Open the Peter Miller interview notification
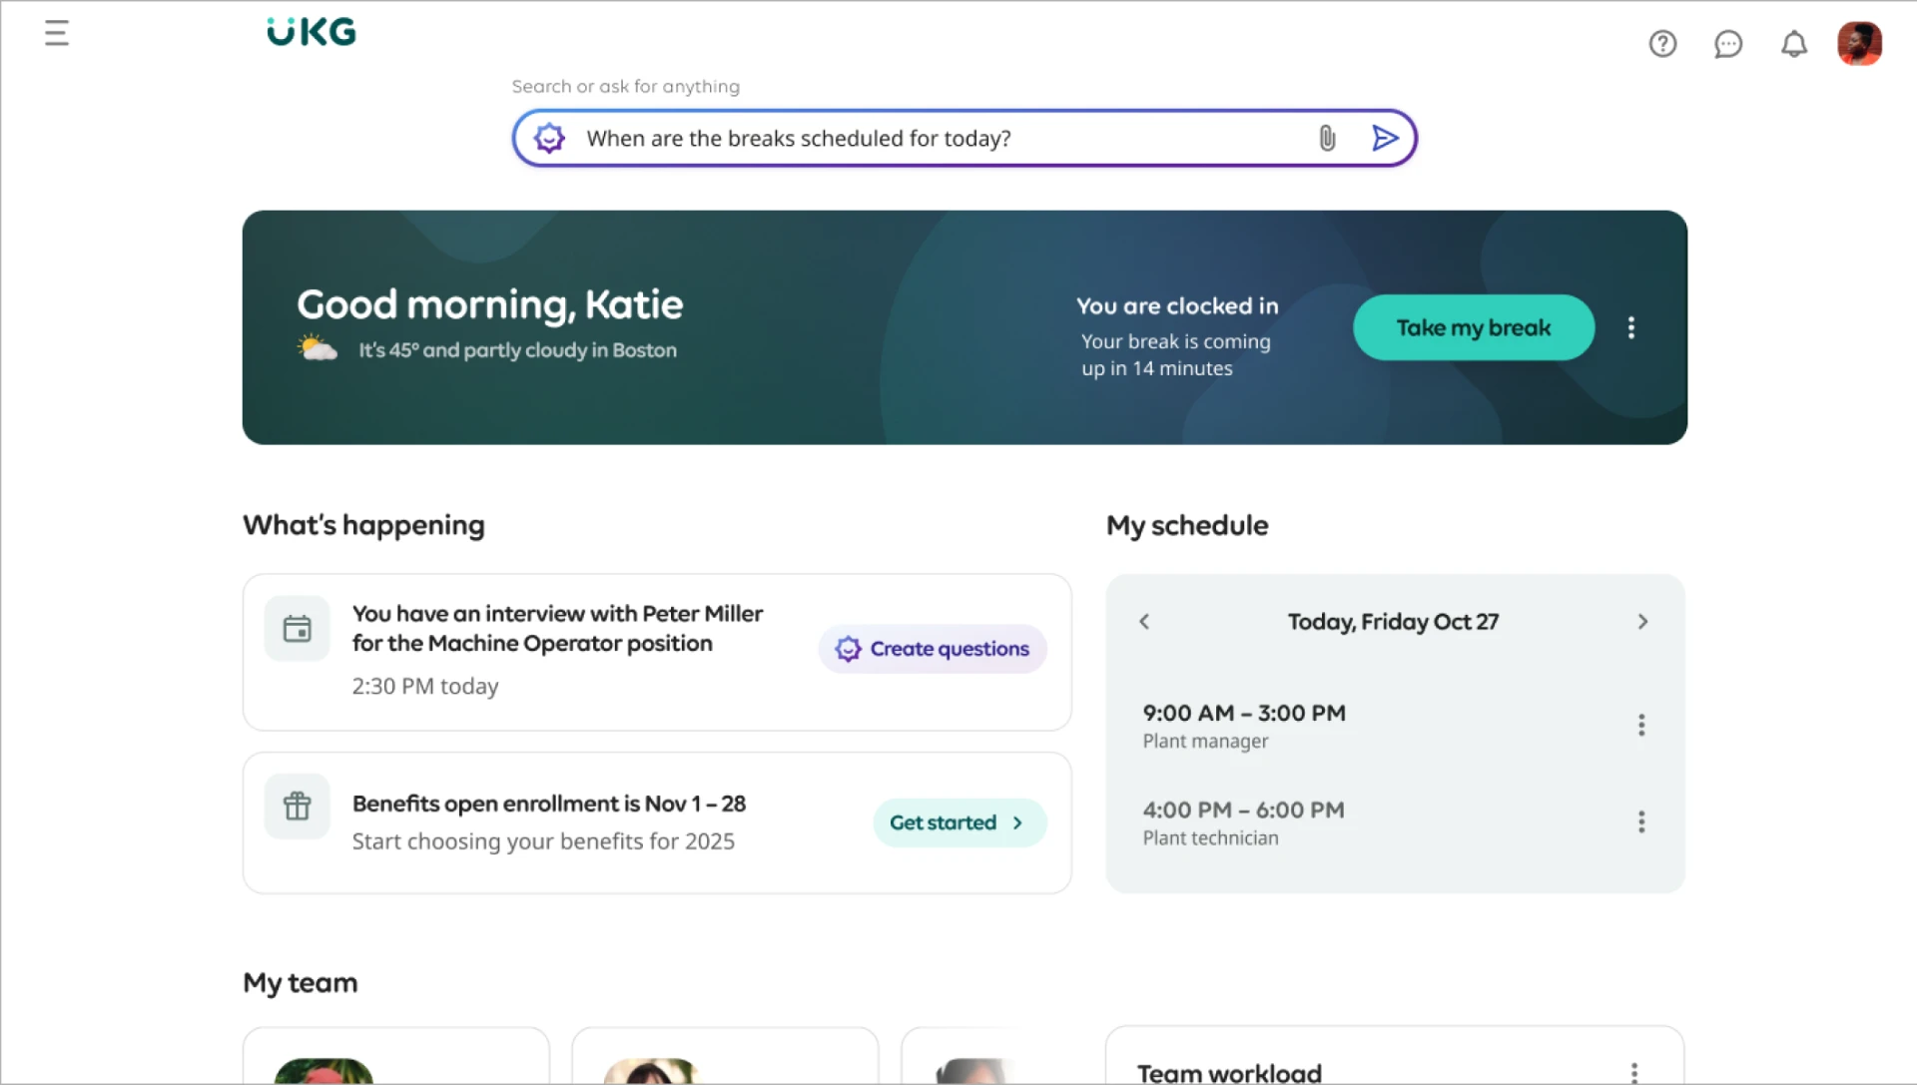This screenshot has height=1085, width=1917. [x=657, y=652]
